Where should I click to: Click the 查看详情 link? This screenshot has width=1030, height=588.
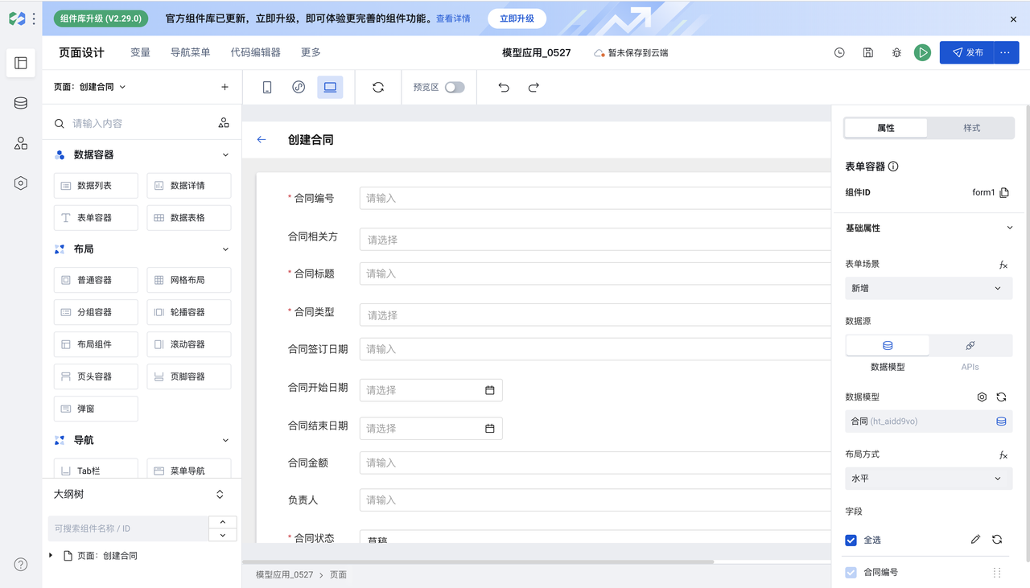(x=453, y=19)
